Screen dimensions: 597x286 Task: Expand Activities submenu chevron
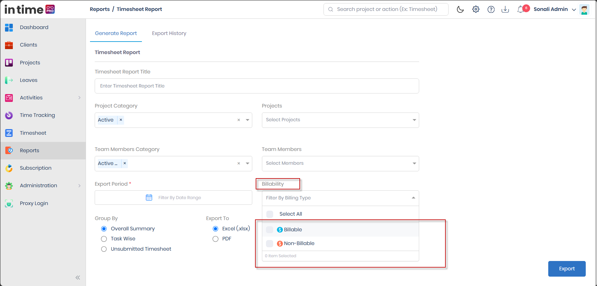point(79,98)
